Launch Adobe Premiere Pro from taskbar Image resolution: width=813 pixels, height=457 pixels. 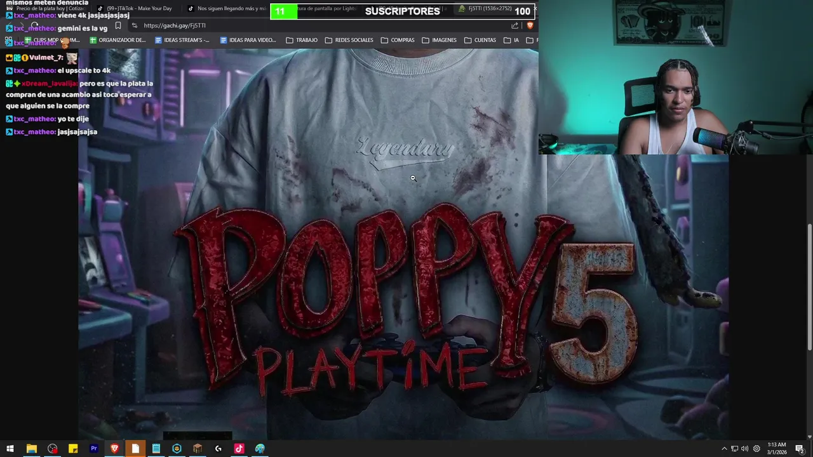[94, 449]
